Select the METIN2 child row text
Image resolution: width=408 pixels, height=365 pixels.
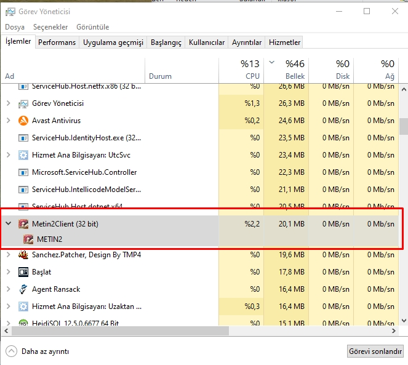click(49, 239)
